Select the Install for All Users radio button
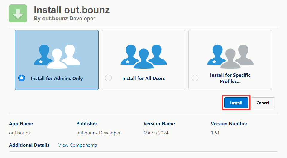Viewport: 287px width, 158px height. 108,78
